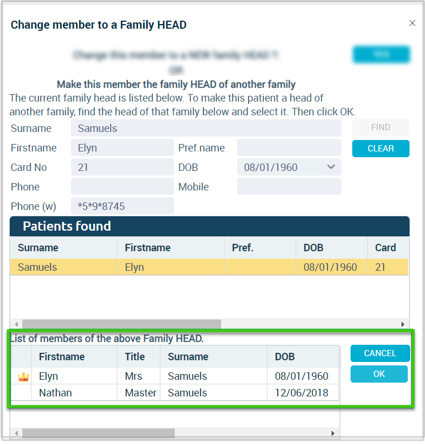Viewport: 425px width, 444px height.
Task: Click the left arrow of patients scrollbar
Action: tap(17, 324)
